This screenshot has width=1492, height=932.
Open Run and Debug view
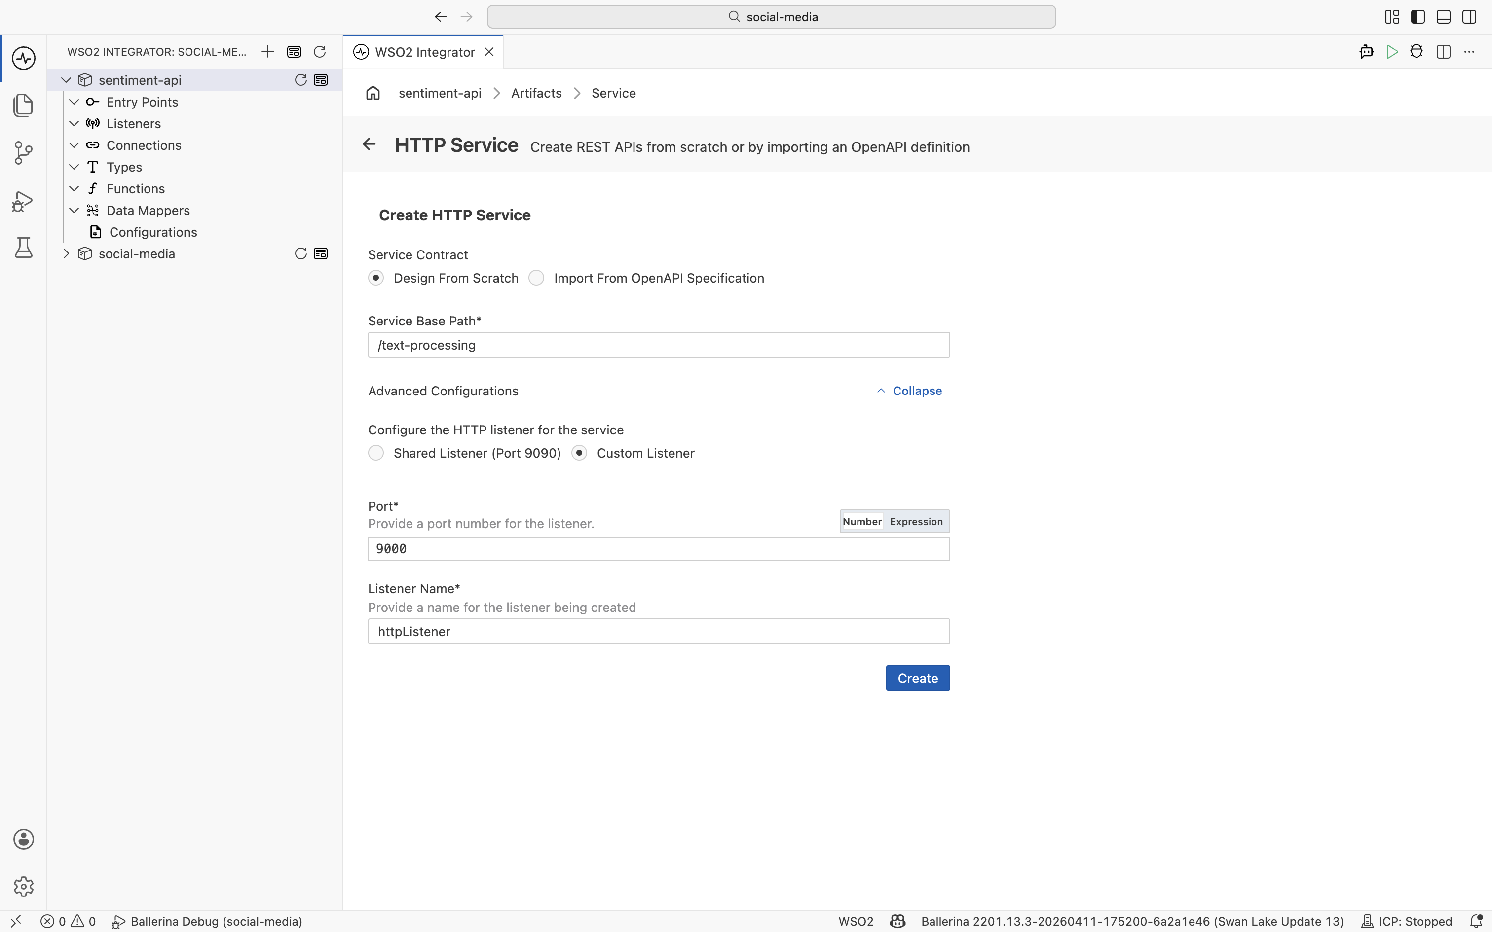(23, 201)
